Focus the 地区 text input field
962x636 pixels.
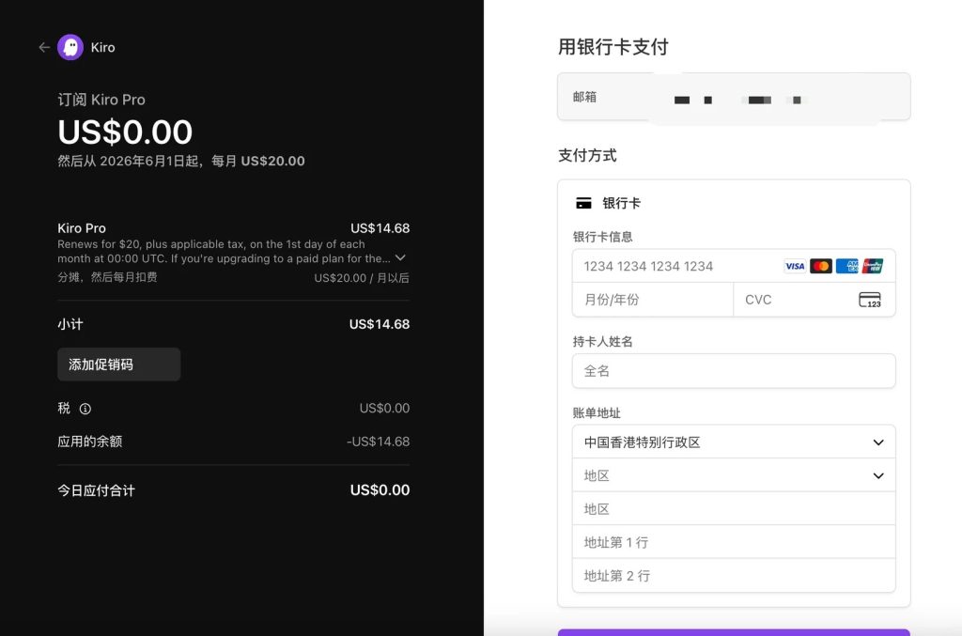pyautogui.click(x=734, y=509)
